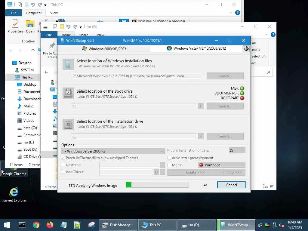Screen dimensions: 308x231
Task: Collapse the ribbon in iso (E:) window
Action: pos(266,35)
